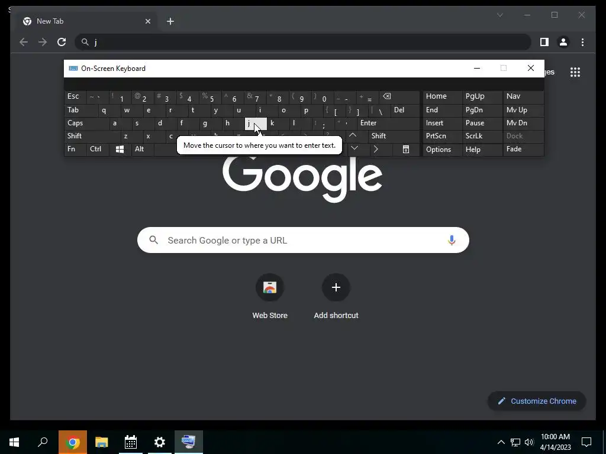Click the Customize Chrome button
Viewport: 606px width, 454px height.
(537, 401)
